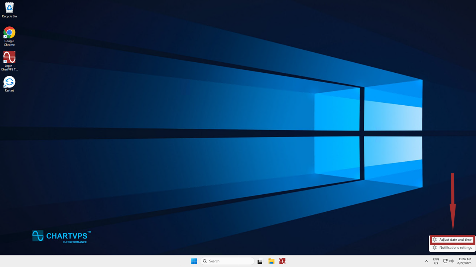Launch File Explorer from the taskbar
The width and height of the screenshot is (476, 267).
(271, 261)
